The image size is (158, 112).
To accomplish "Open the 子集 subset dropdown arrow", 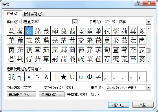I will point(149,22).
